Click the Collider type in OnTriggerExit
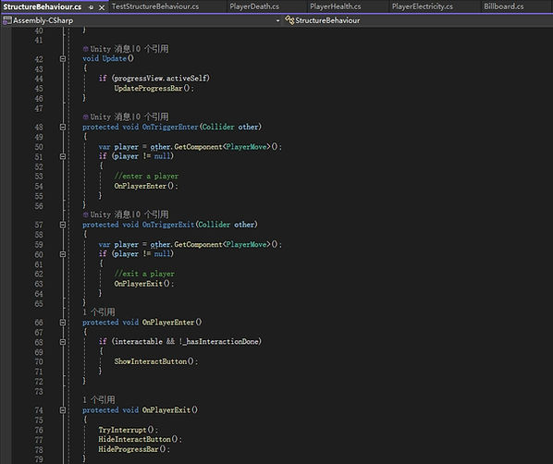Viewport: 553px width, 464px height. pos(214,225)
